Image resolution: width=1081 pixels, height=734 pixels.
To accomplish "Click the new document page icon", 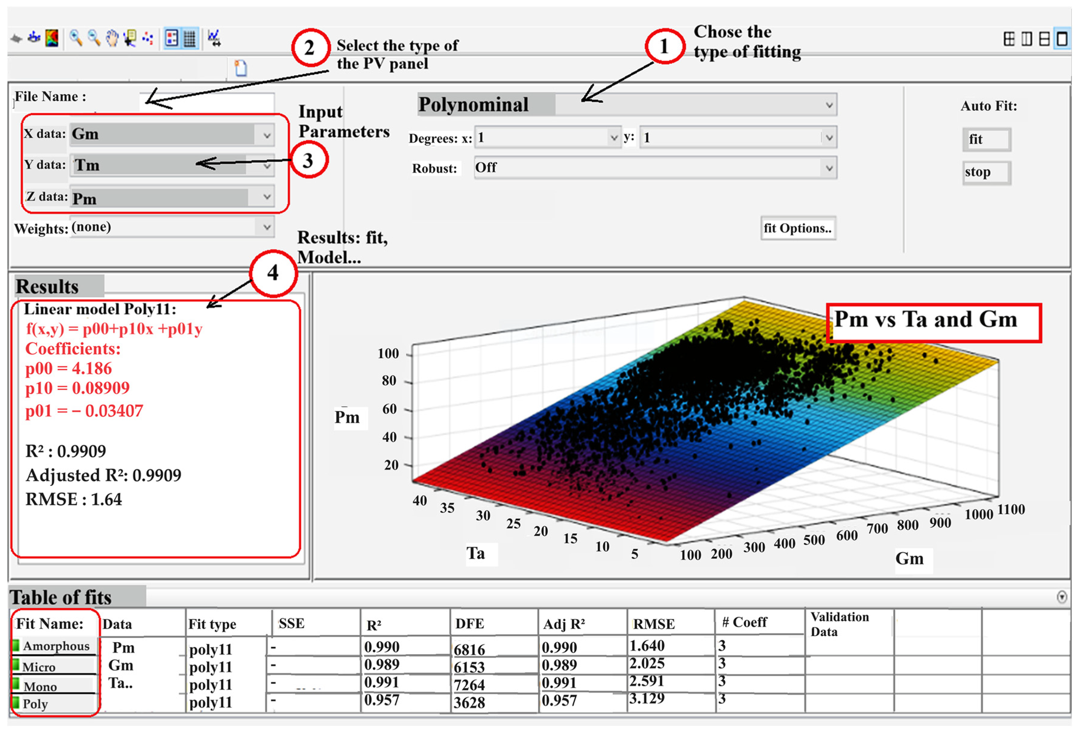I will tap(241, 68).
